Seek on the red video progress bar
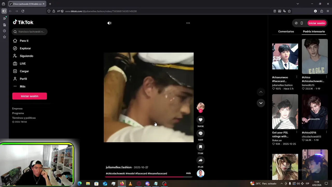Viewport: 332px width, 187px height. pyautogui.click(x=149, y=177)
